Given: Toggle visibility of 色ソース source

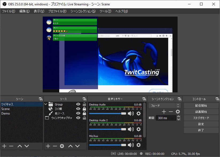Looking at the screenshot, I should (x=78, y=113).
